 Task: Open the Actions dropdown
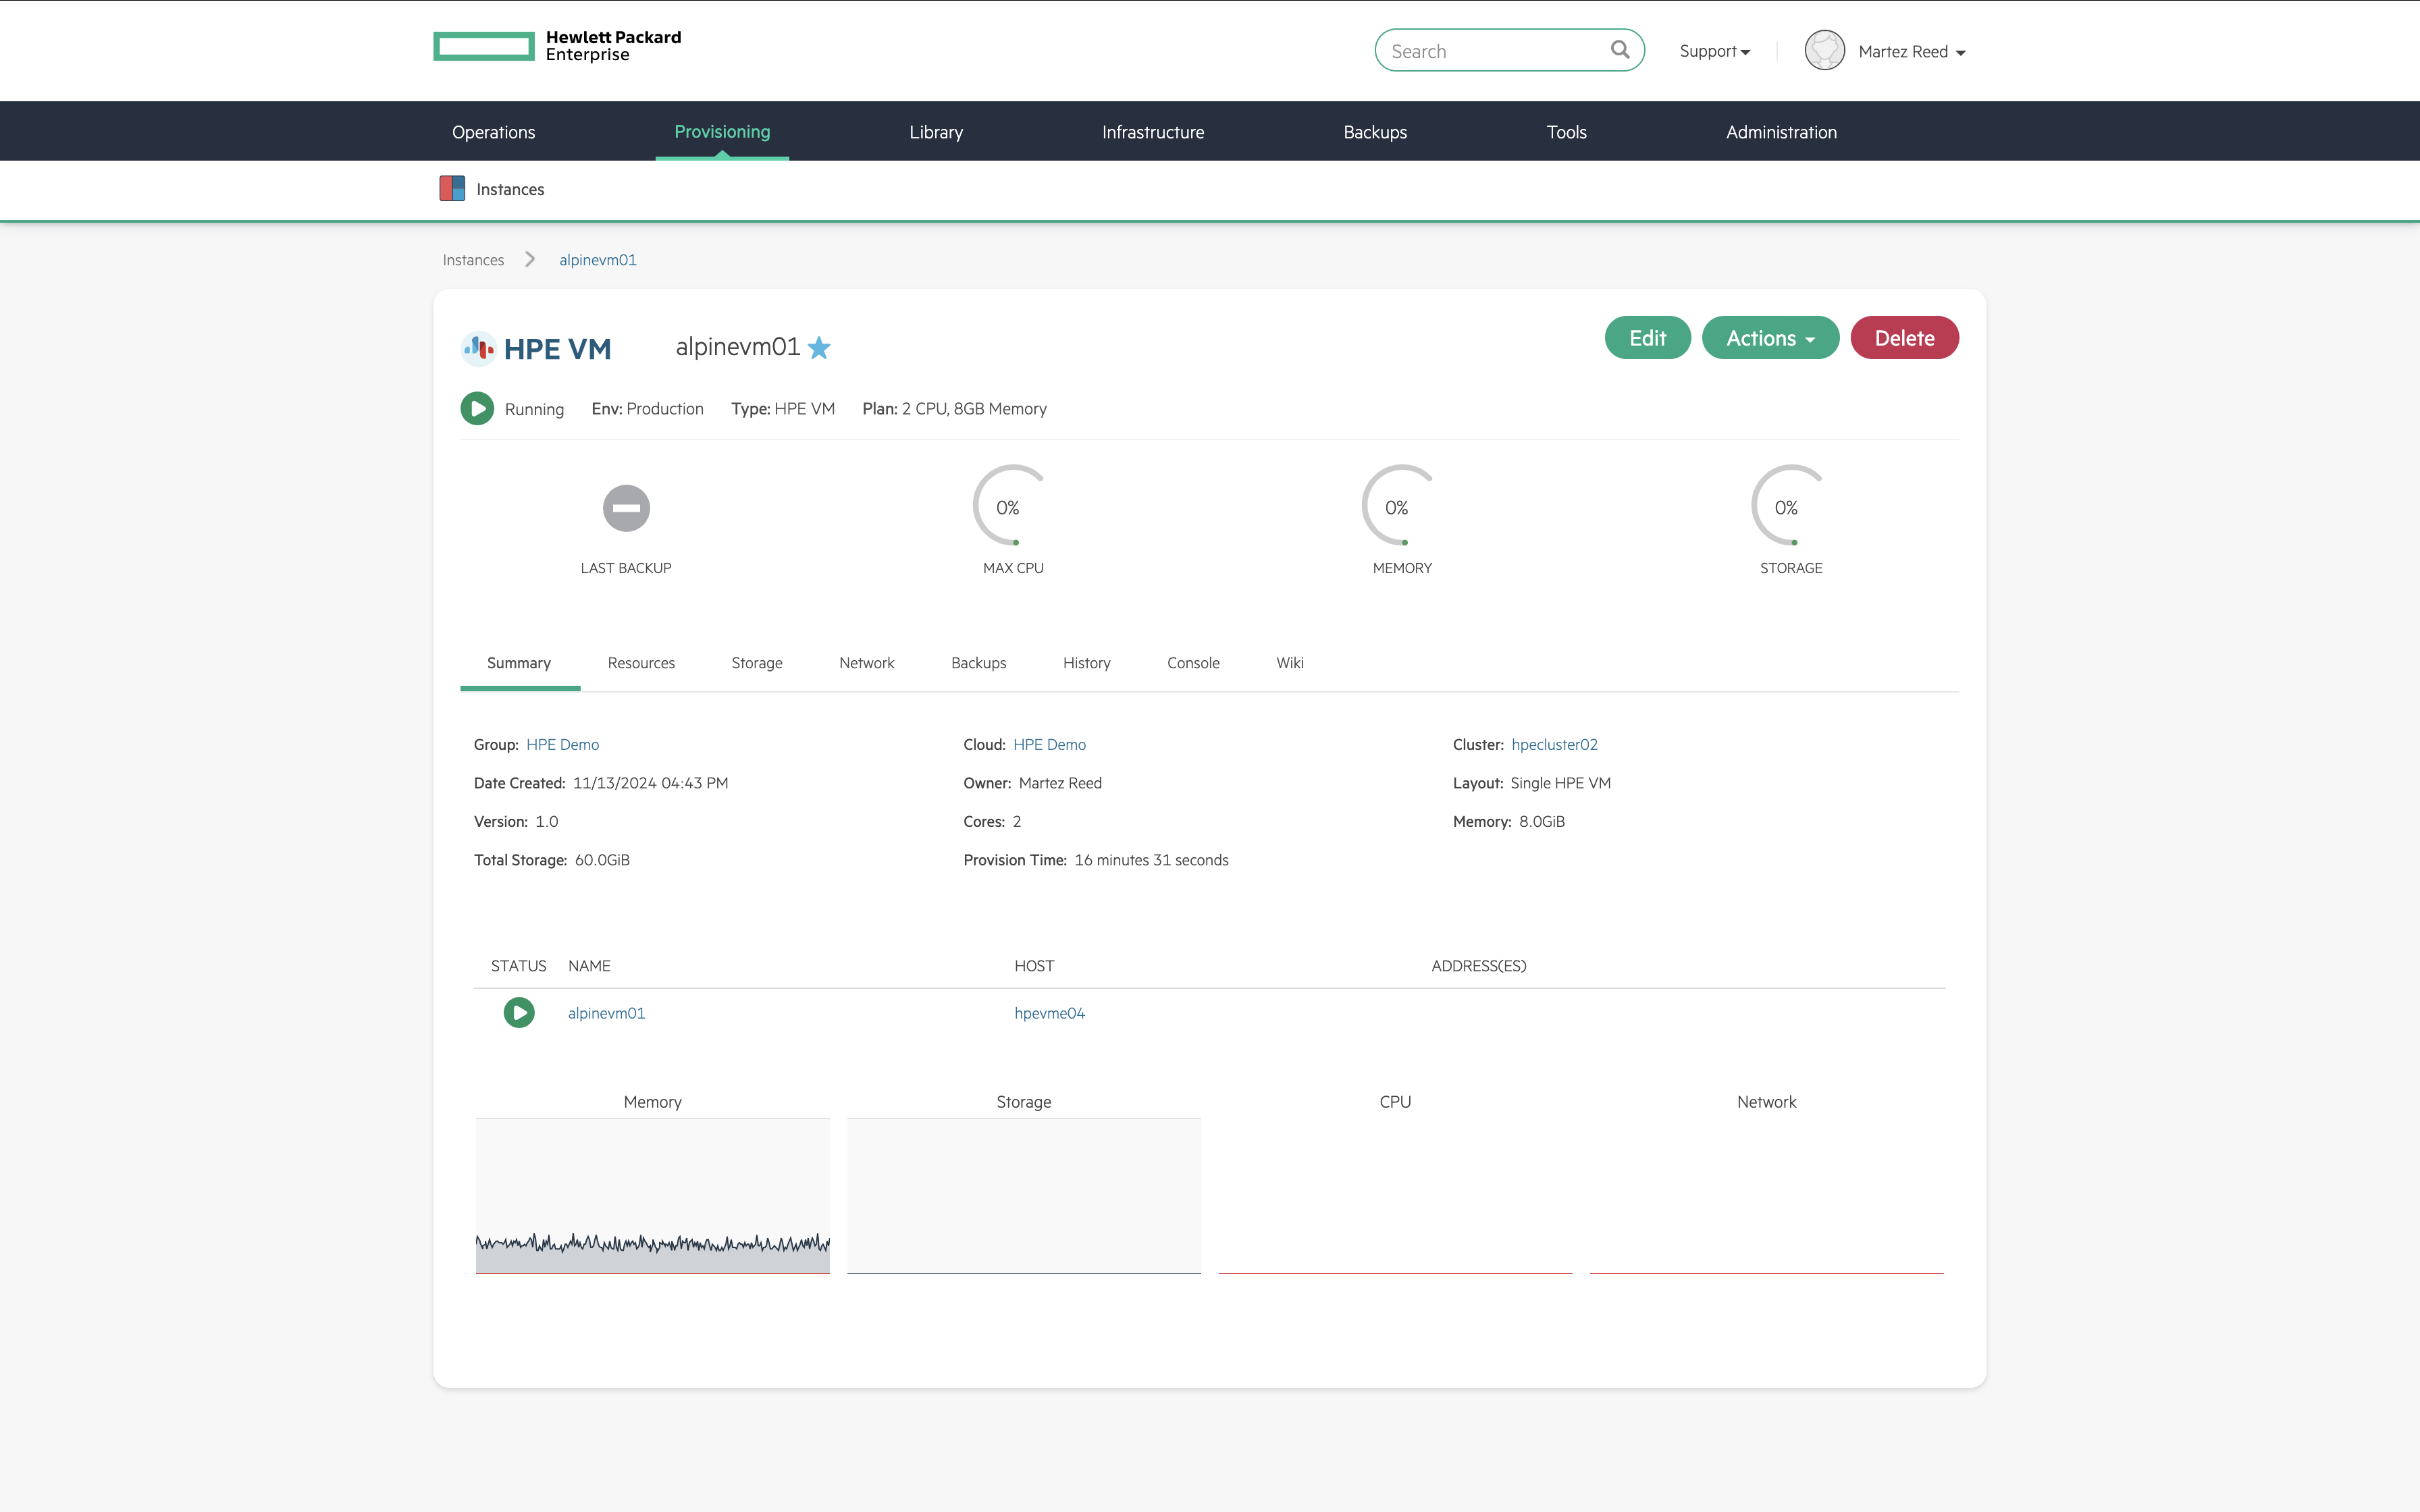click(x=1769, y=337)
